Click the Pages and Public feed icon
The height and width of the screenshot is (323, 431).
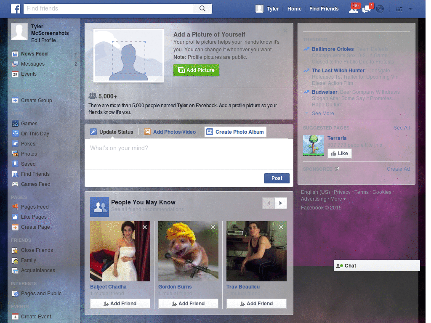pyautogui.click(x=15, y=294)
